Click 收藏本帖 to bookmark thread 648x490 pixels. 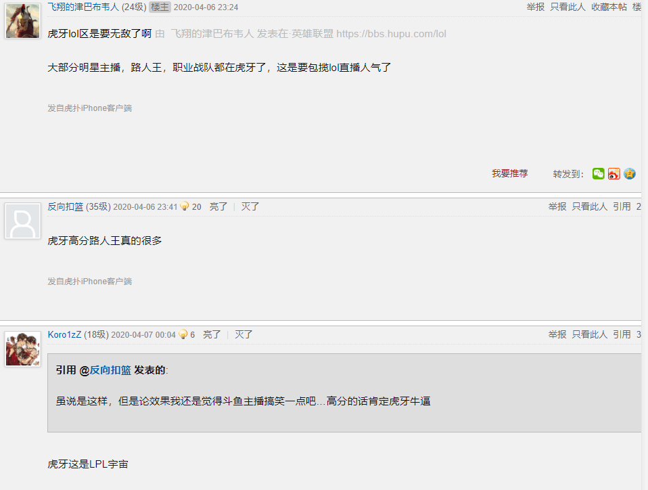(609, 7)
